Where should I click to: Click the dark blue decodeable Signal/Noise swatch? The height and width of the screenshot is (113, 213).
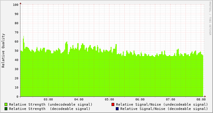[x=117, y=109]
